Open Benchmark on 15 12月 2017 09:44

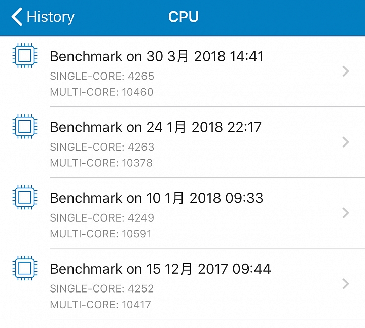pos(182,284)
